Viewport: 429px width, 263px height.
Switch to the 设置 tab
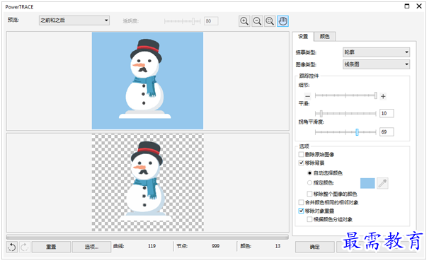click(303, 36)
